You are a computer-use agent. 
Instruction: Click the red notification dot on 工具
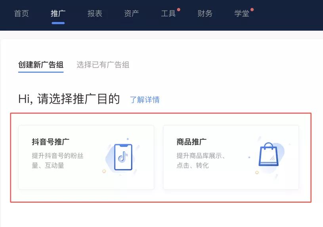pos(179,10)
